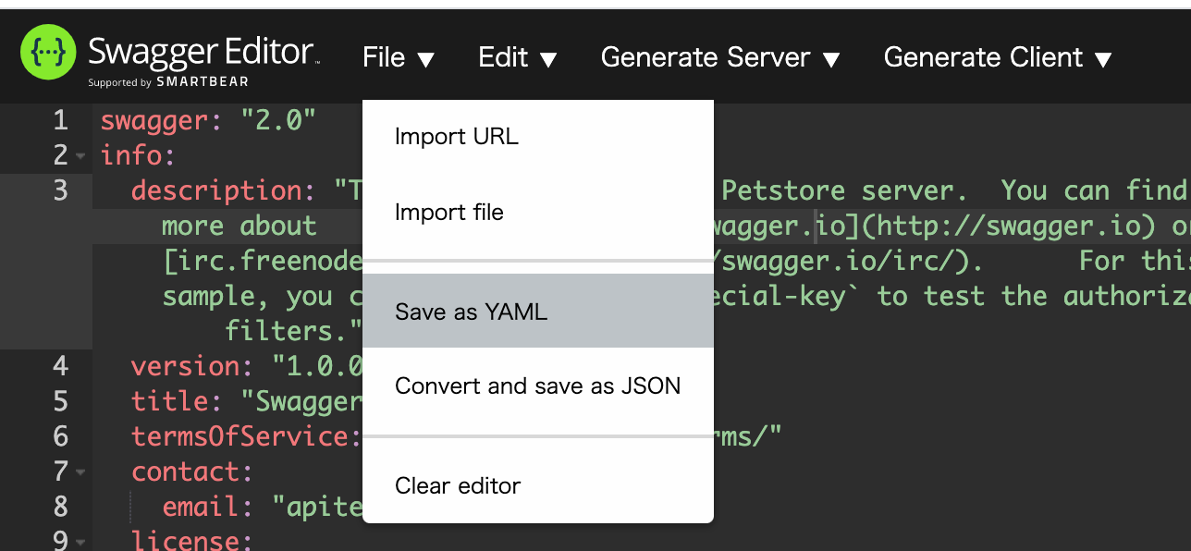Click line number 8 in the gutter

[60, 507]
